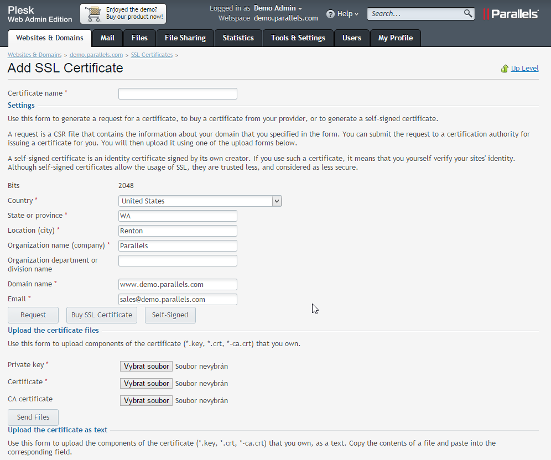551x460 pixels.
Task: Click the Bits value 2048
Action: [126, 185]
